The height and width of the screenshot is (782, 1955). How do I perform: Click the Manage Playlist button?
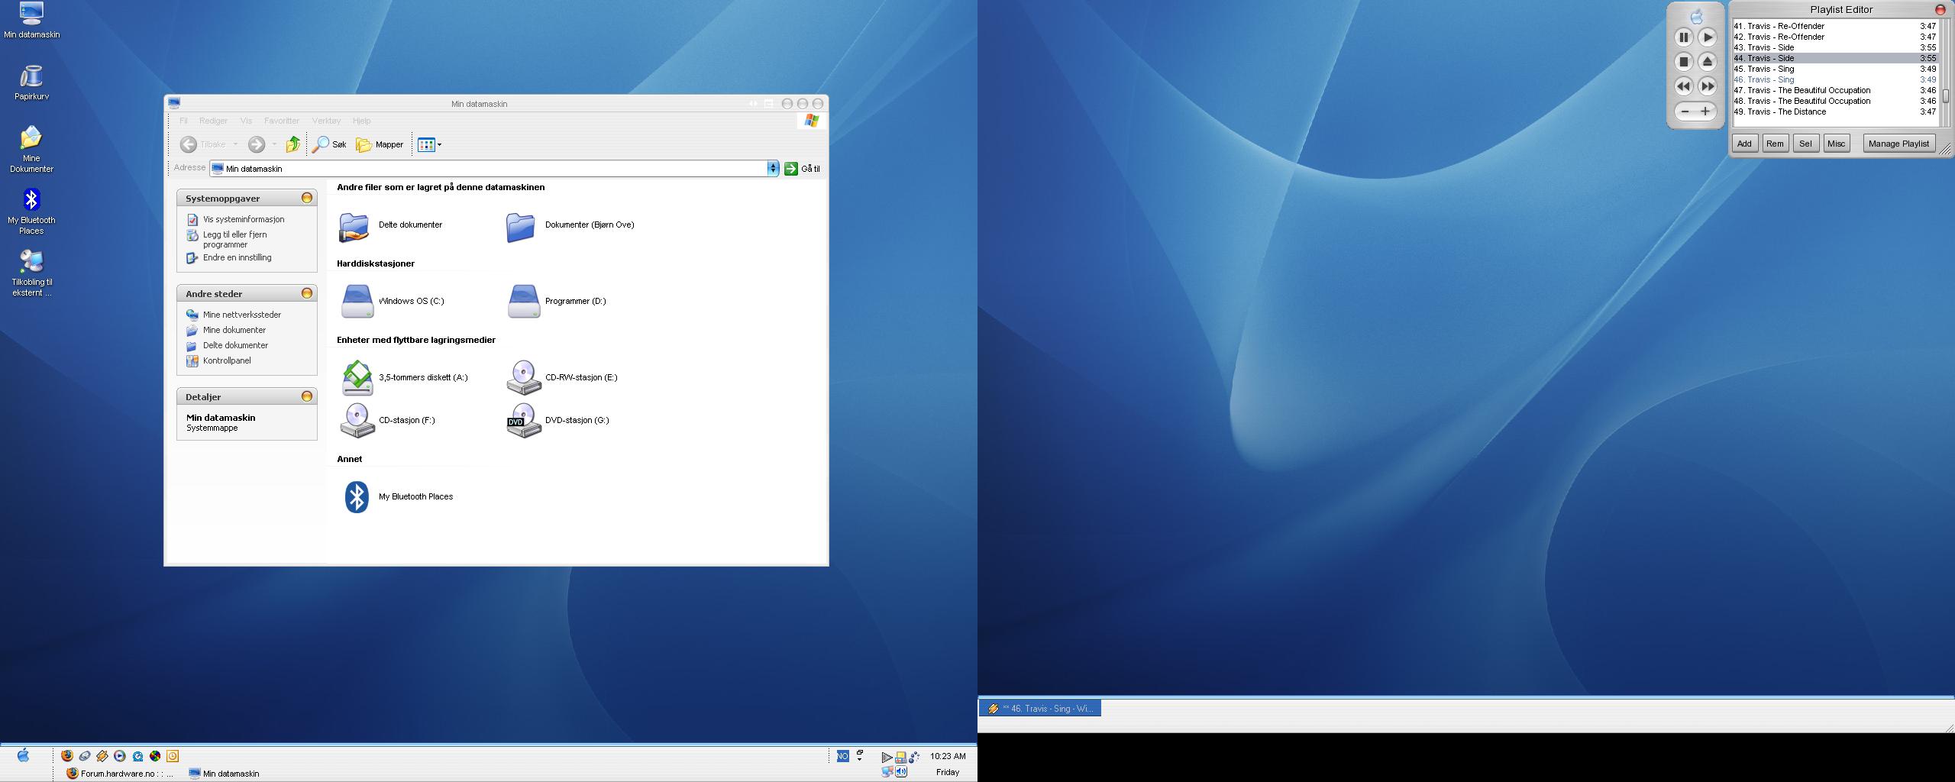[1898, 144]
